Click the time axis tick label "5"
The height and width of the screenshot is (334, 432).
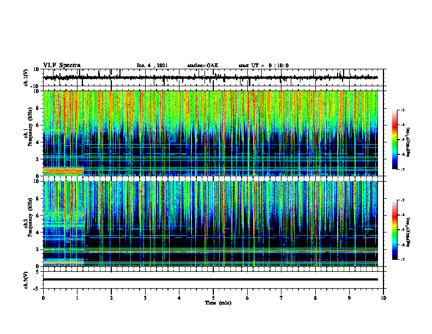tap(213, 298)
